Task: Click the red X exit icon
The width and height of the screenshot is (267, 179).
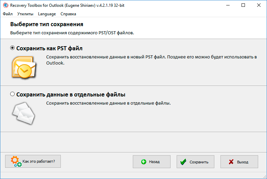Action: pos(231,162)
